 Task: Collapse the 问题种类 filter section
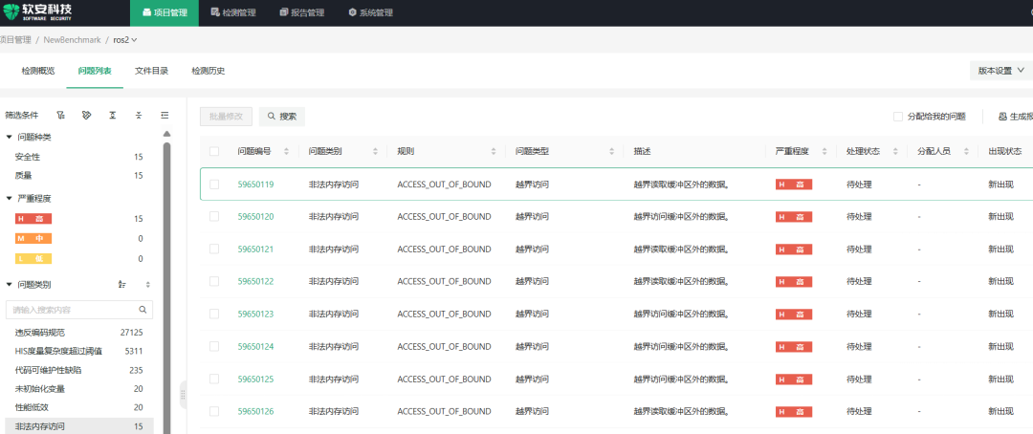click(10, 137)
